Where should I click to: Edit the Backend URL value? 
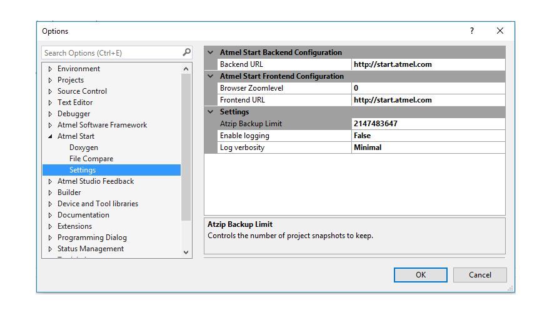pos(428,64)
